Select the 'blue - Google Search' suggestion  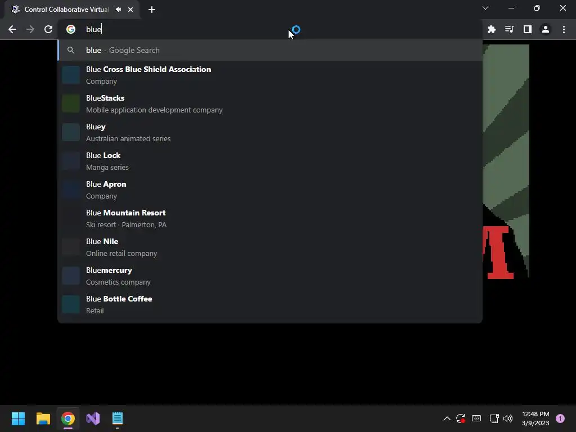[270, 50]
